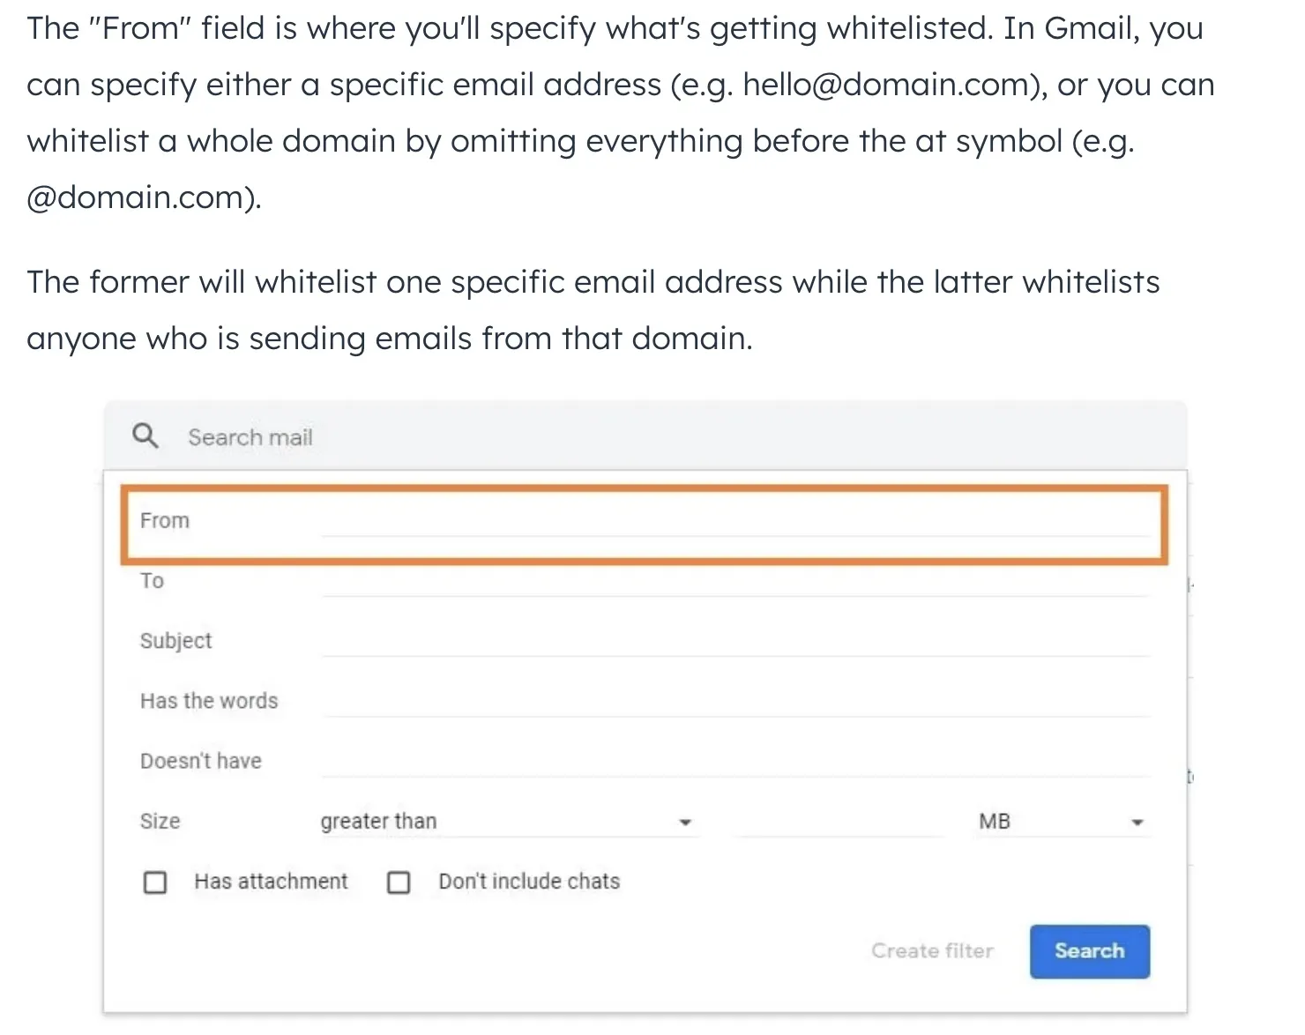The image size is (1305, 1035).
Task: Click the MB dropdown arrow
Action: (x=1137, y=823)
